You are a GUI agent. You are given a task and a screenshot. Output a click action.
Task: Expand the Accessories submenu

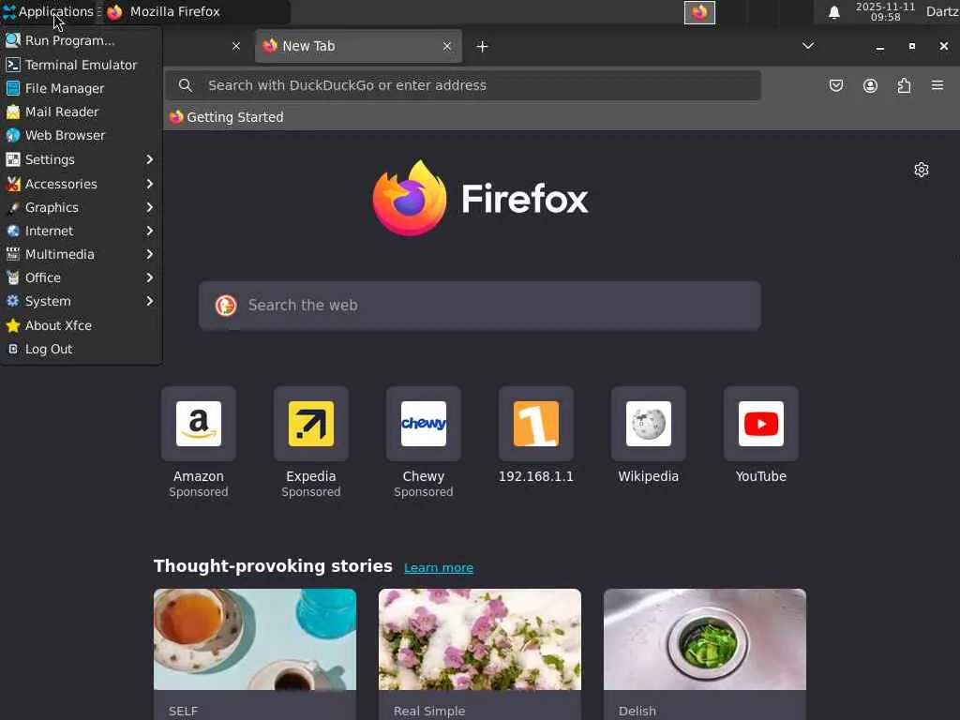(x=81, y=184)
